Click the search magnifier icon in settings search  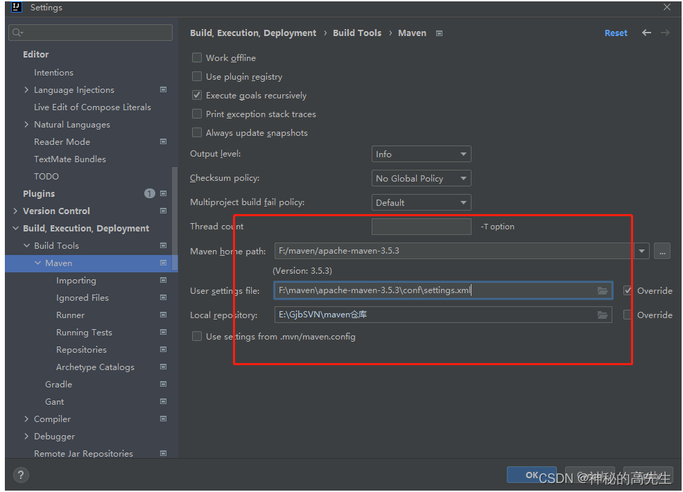[x=17, y=33]
